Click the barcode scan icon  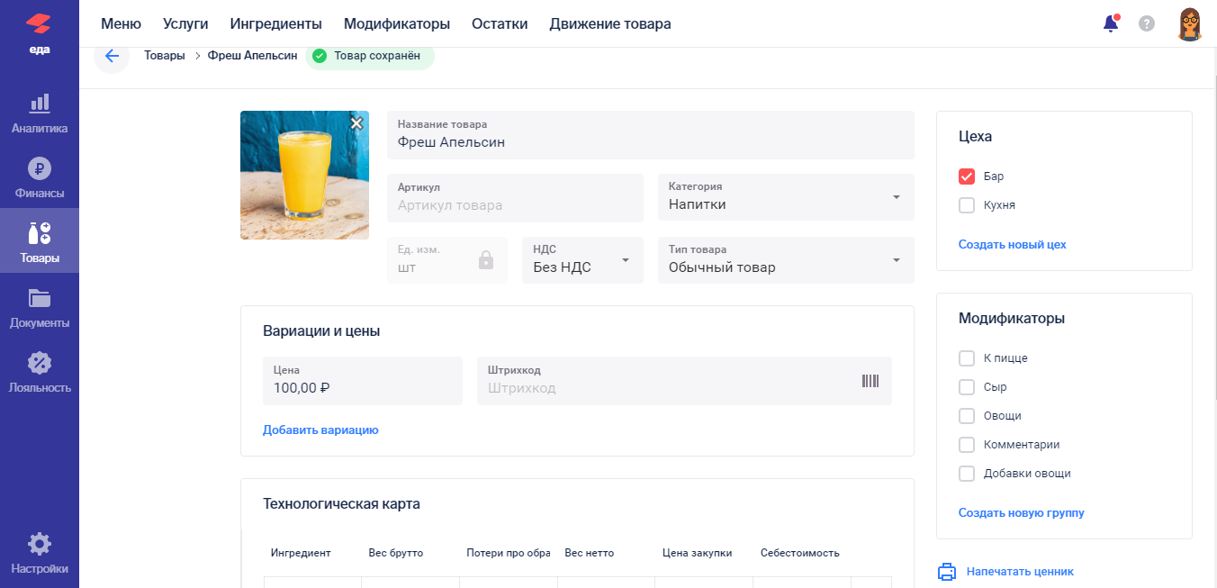[870, 381]
